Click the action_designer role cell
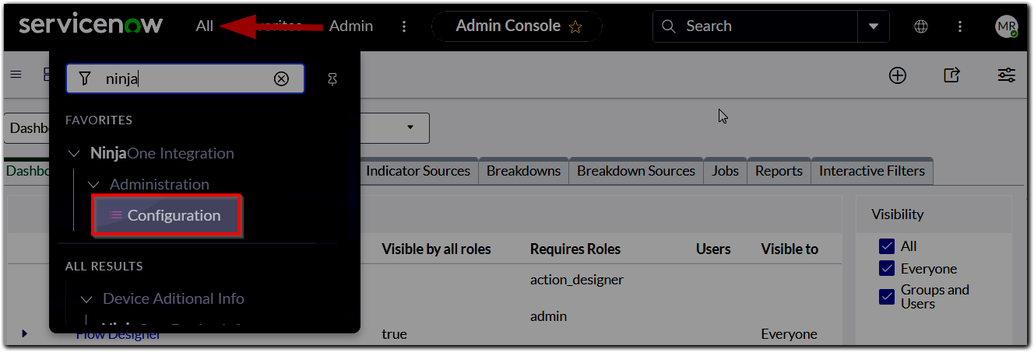 click(577, 280)
